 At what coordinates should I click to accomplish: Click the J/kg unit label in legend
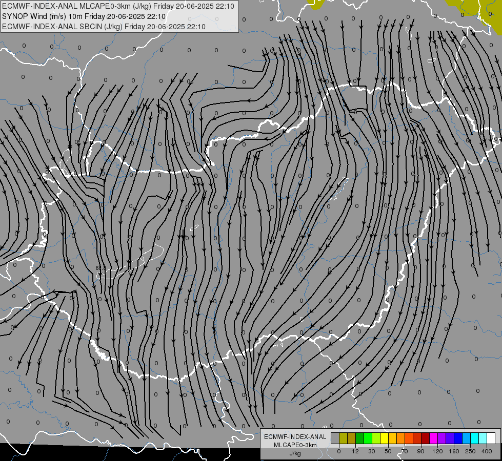[x=295, y=453]
